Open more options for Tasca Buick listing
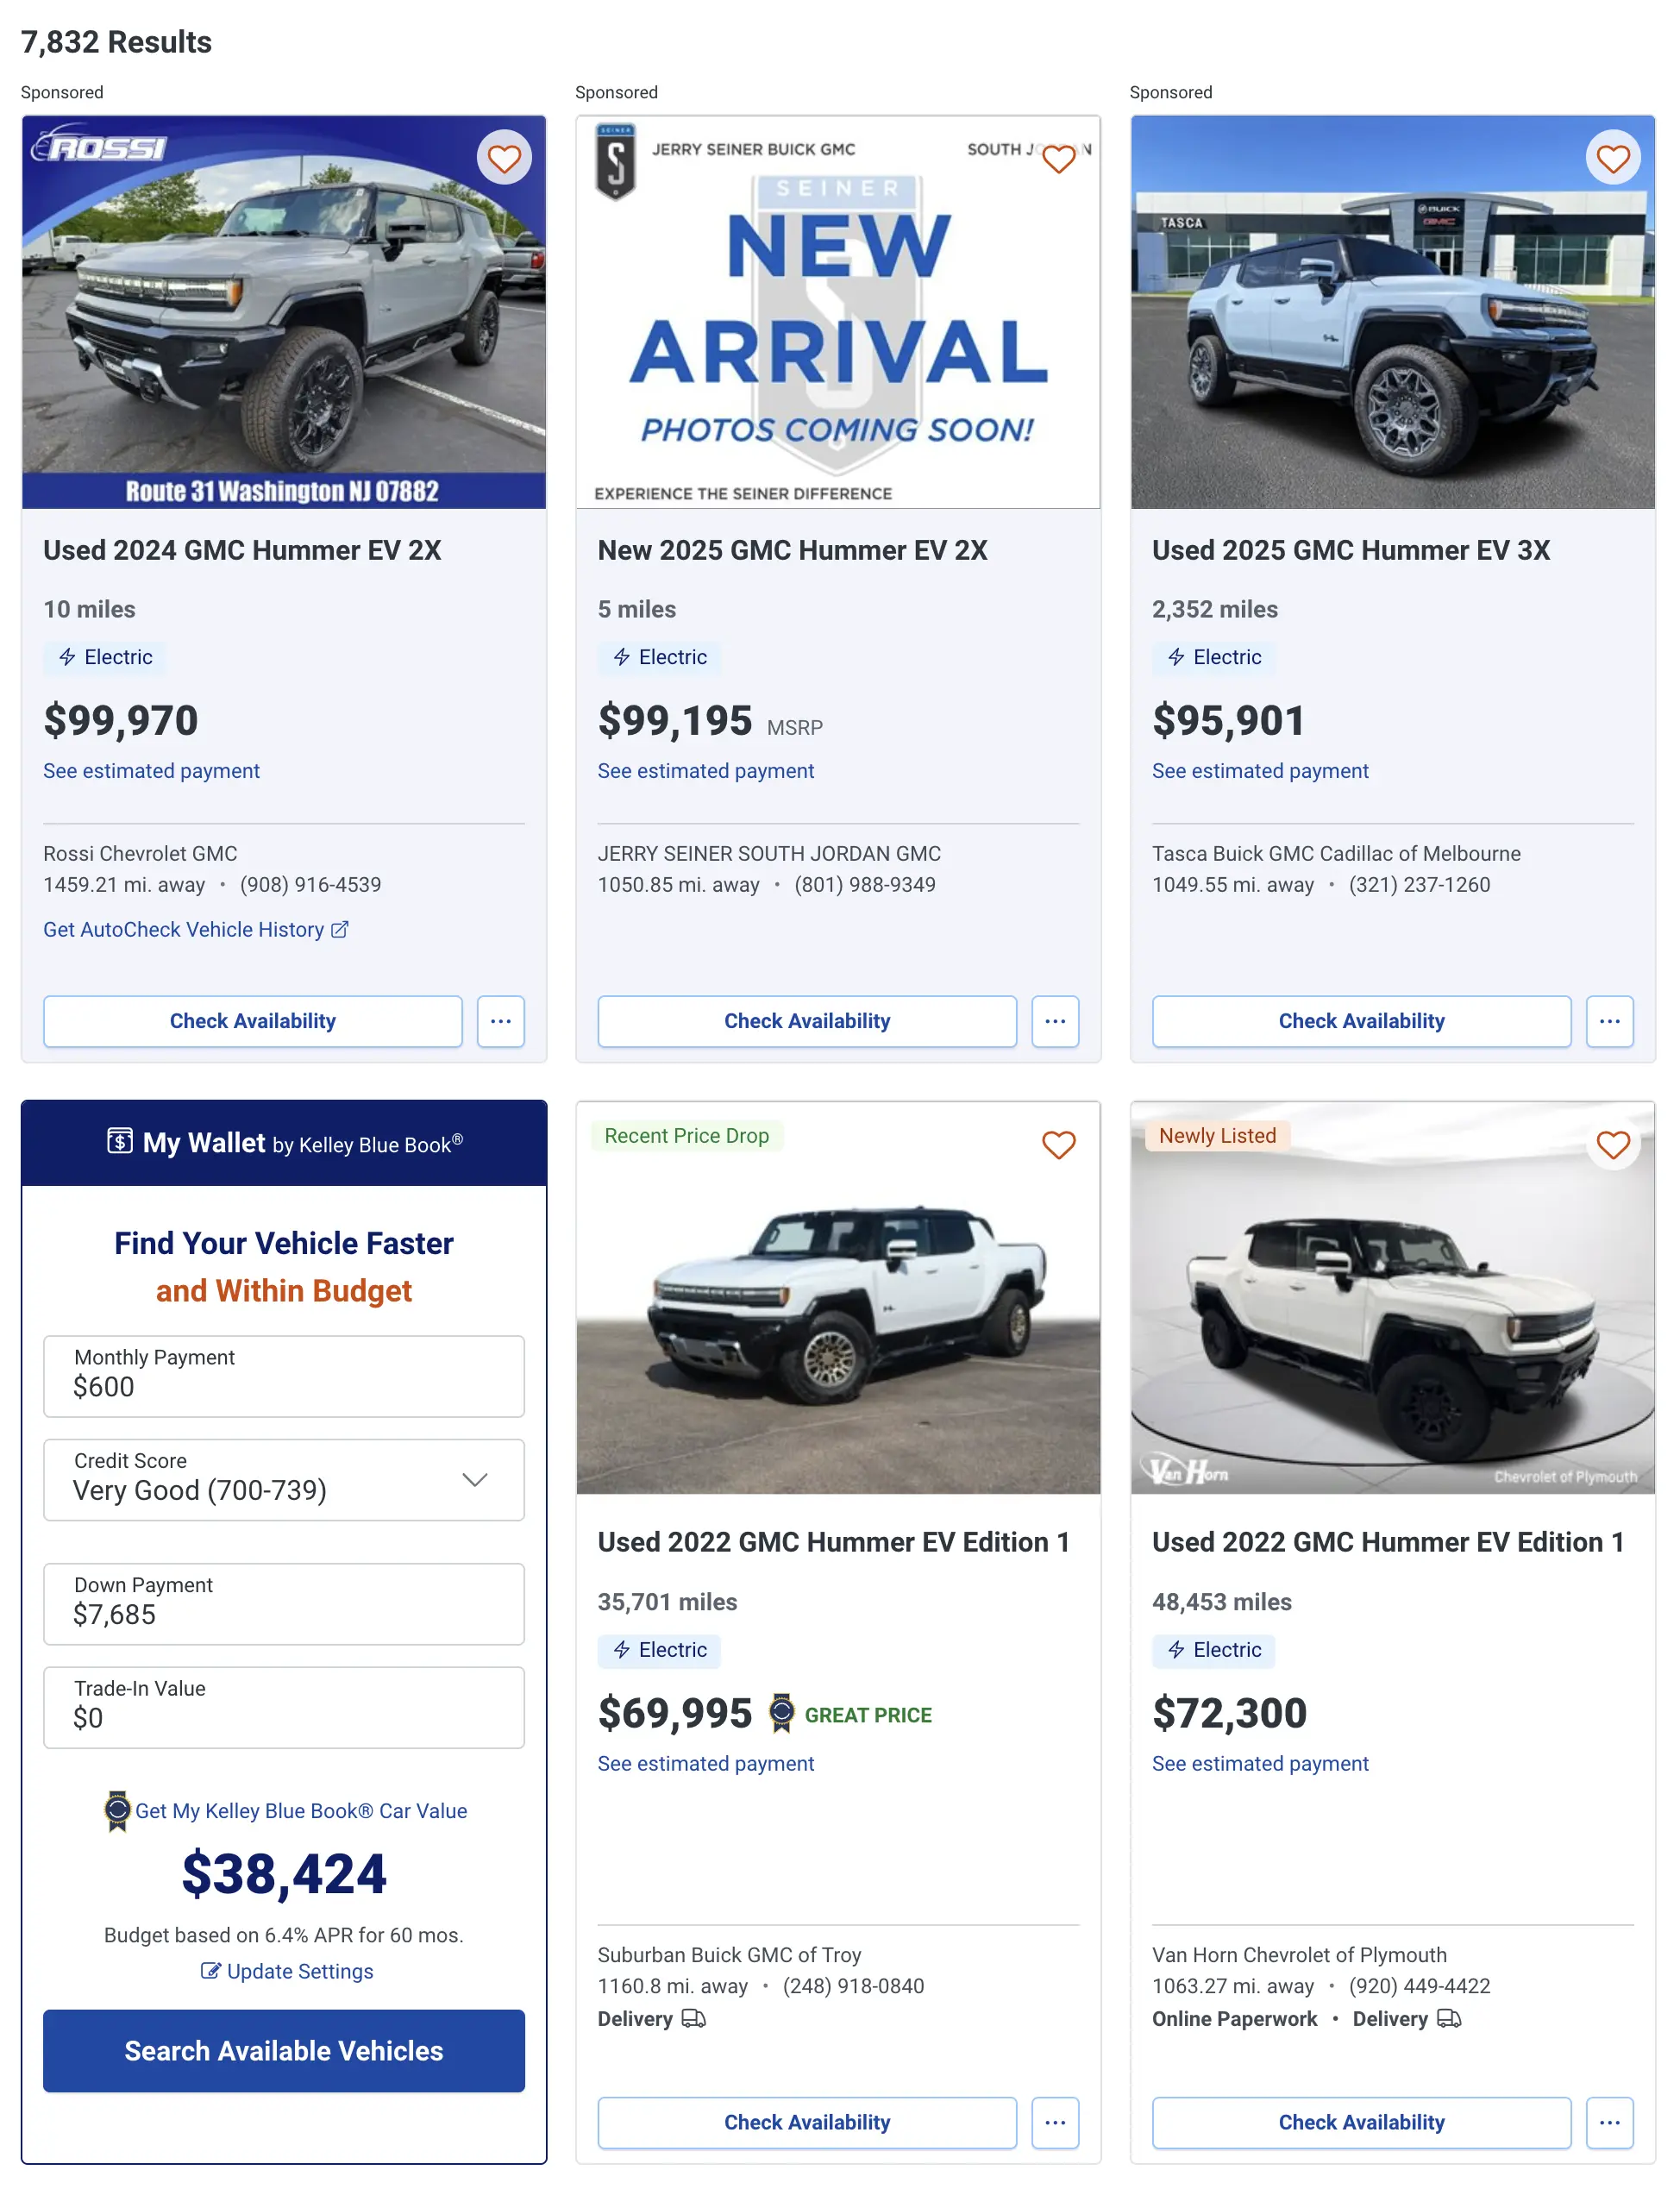Image resolution: width=1680 pixels, height=2189 pixels. 1609,1021
